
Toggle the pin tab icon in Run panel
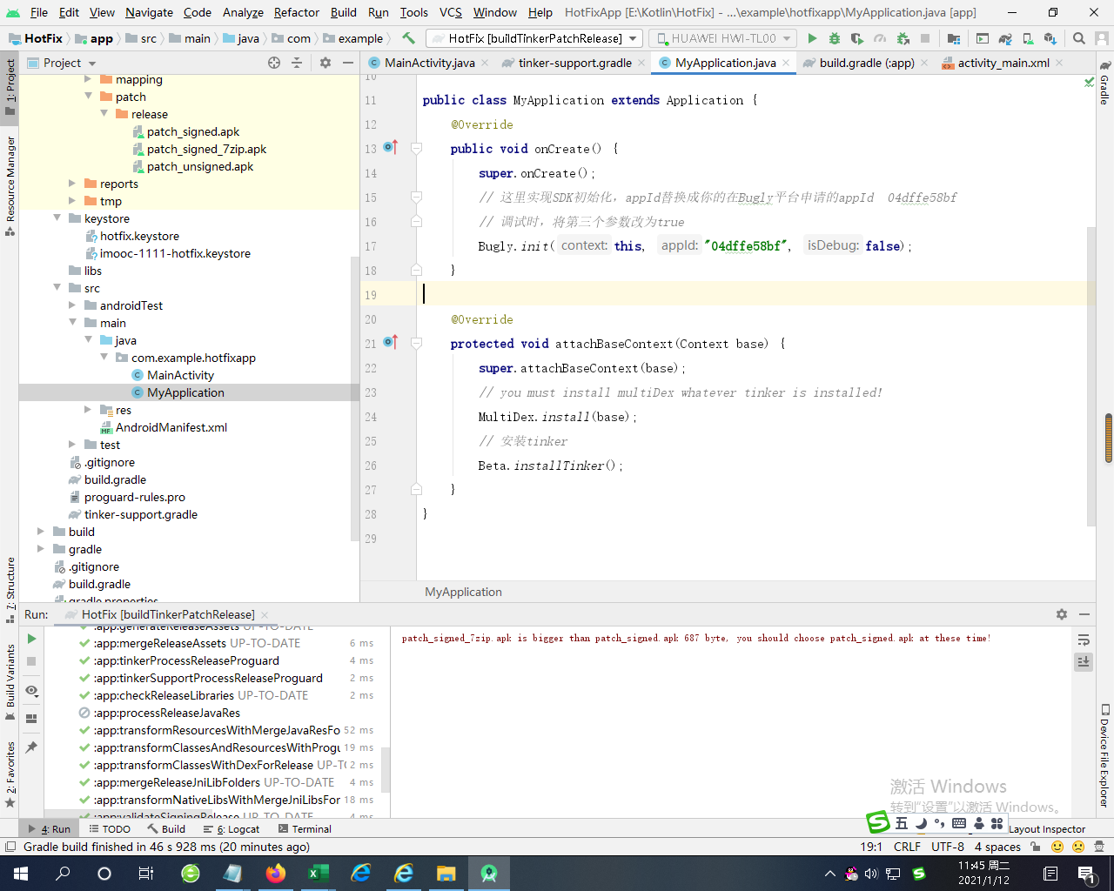pos(31,747)
